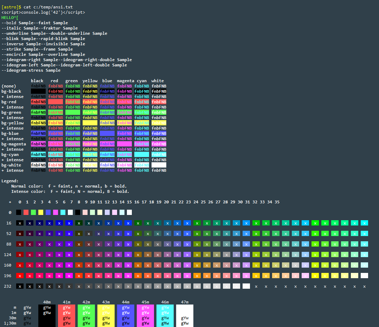379x327 pixels.
Task: Click the "40m" column header
Action: [47, 302]
